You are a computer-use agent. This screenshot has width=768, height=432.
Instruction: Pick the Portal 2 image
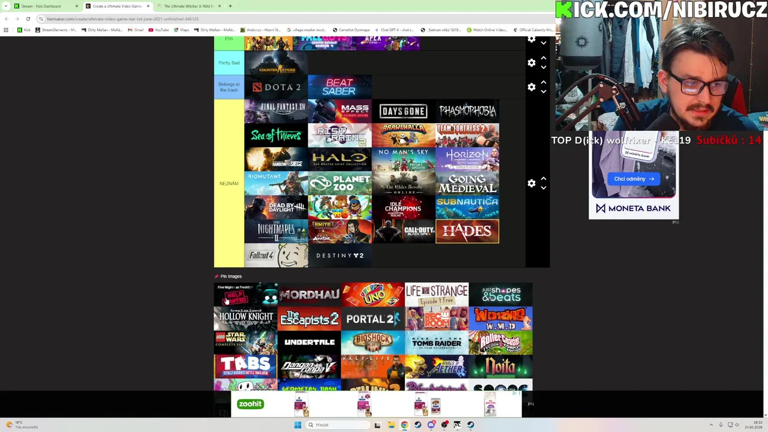[373, 319]
